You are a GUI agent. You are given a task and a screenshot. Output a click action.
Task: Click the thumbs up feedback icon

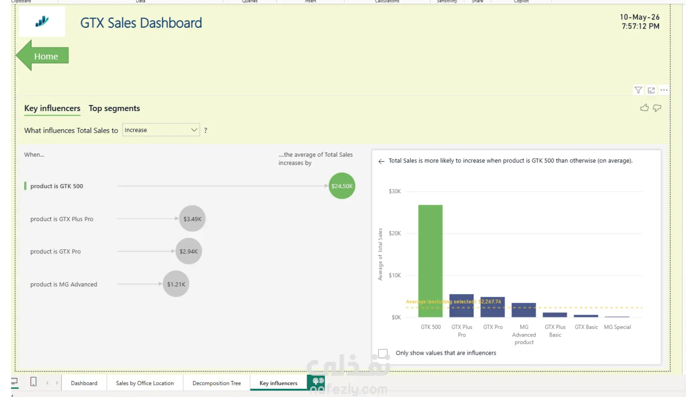click(x=645, y=108)
